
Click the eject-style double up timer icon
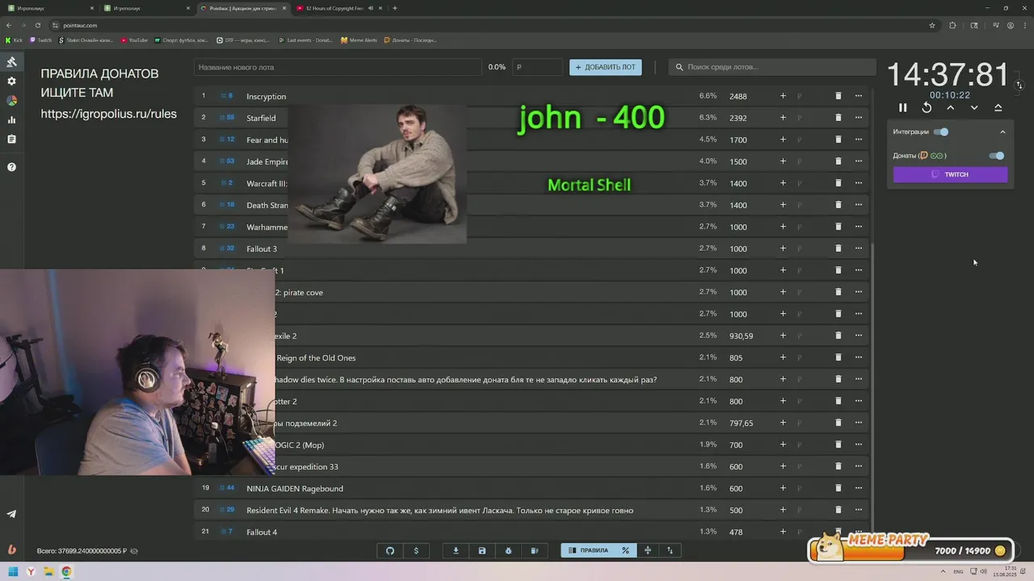998,107
